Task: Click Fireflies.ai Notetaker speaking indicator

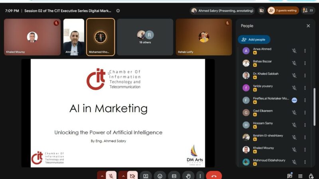Action: [x=294, y=100]
